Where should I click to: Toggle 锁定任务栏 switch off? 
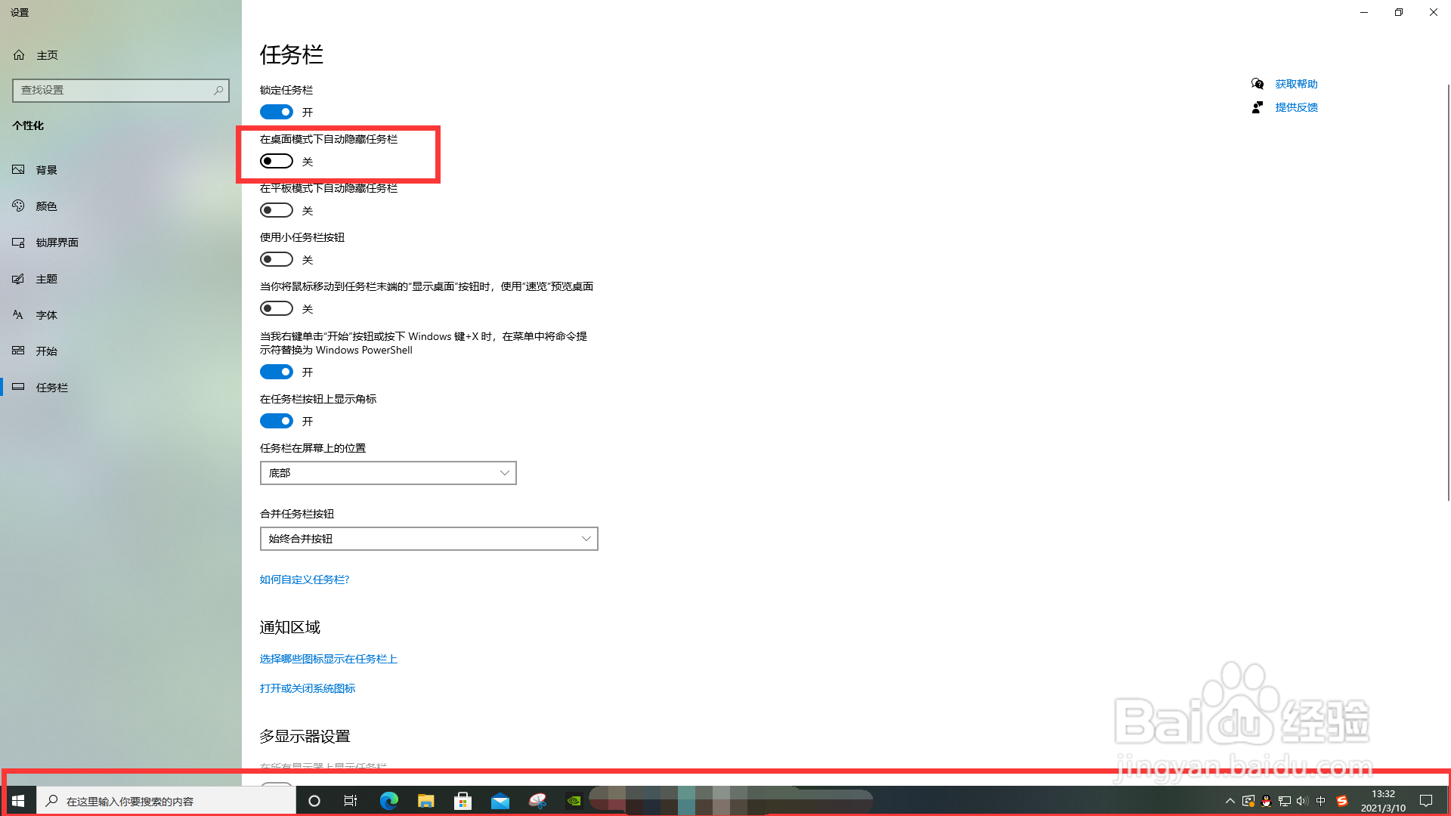click(277, 112)
